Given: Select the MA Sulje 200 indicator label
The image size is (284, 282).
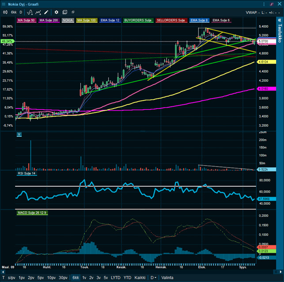Looking at the screenshot, I should pyautogui.click(x=49, y=20).
